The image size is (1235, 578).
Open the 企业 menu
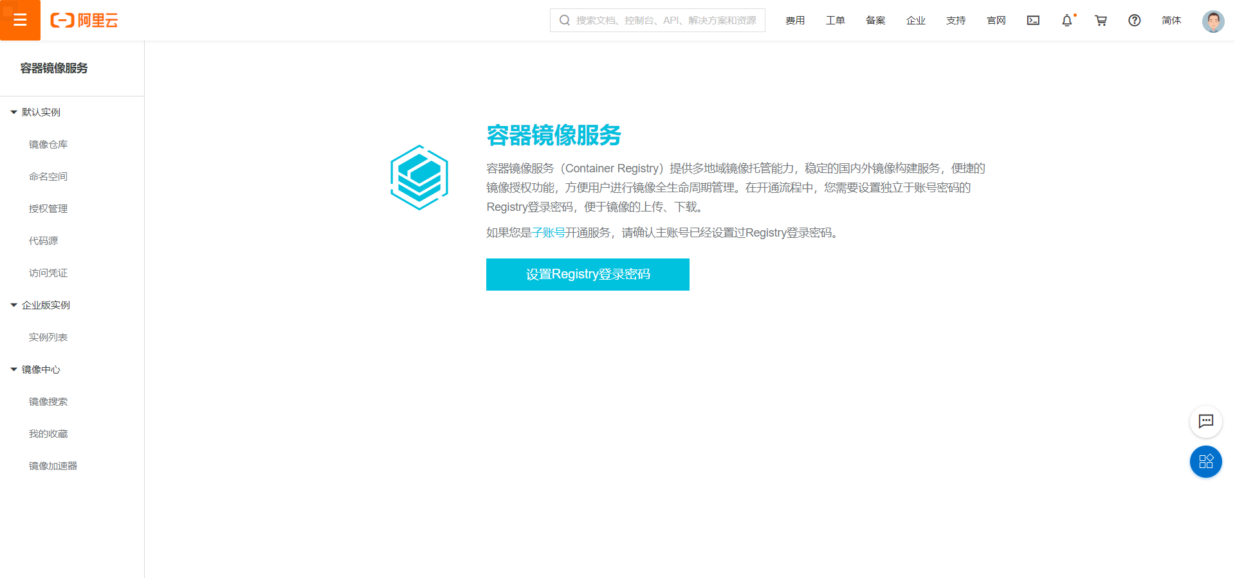tap(916, 21)
